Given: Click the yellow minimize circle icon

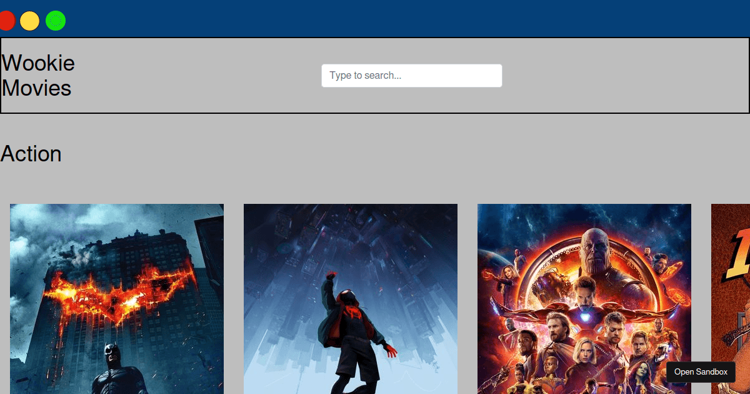Looking at the screenshot, I should click(x=30, y=20).
